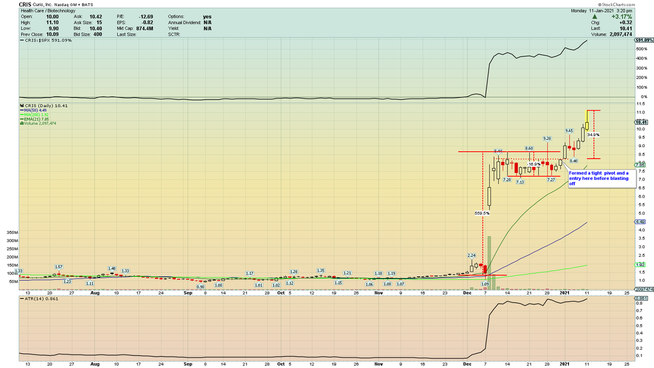This screenshot has width=654, height=368.
Task: Click the date "Monday 11-Jan-2021 3:20 pm"
Action: (602, 10)
